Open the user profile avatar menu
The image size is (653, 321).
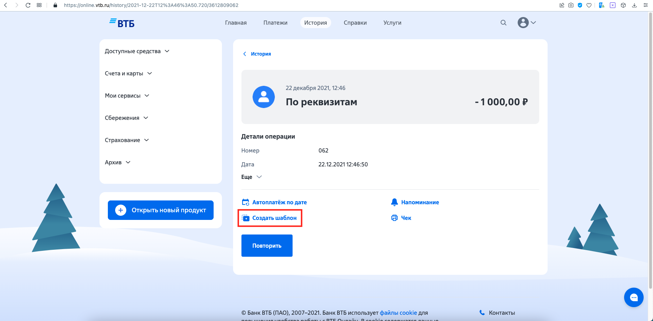coord(523,23)
